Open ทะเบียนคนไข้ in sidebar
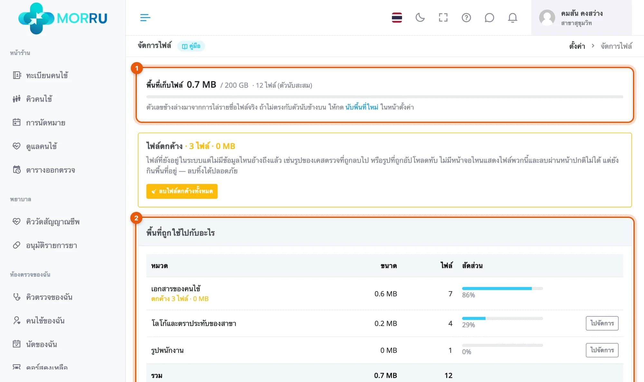The height and width of the screenshot is (382, 644). point(47,75)
